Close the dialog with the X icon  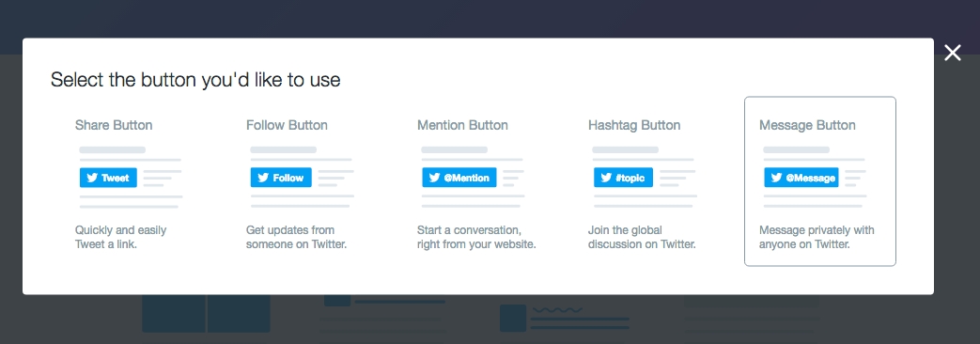click(953, 54)
